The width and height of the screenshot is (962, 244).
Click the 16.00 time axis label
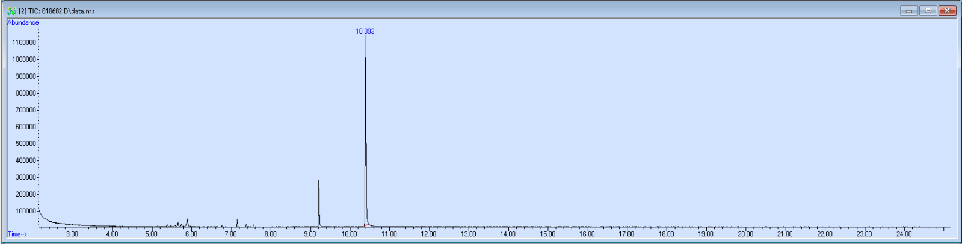[x=587, y=234]
